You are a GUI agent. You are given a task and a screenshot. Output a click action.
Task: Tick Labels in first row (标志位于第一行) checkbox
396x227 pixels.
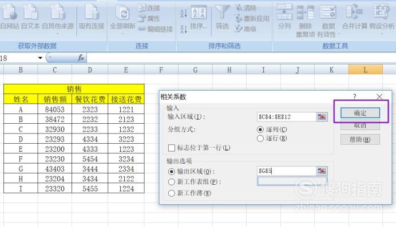(x=172, y=148)
